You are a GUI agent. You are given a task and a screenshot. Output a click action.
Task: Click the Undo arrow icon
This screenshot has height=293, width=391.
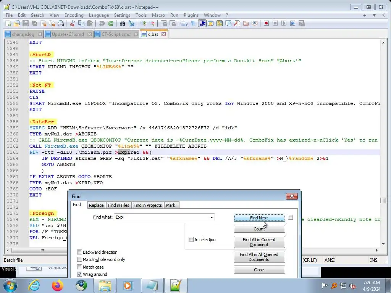coord(102,23)
